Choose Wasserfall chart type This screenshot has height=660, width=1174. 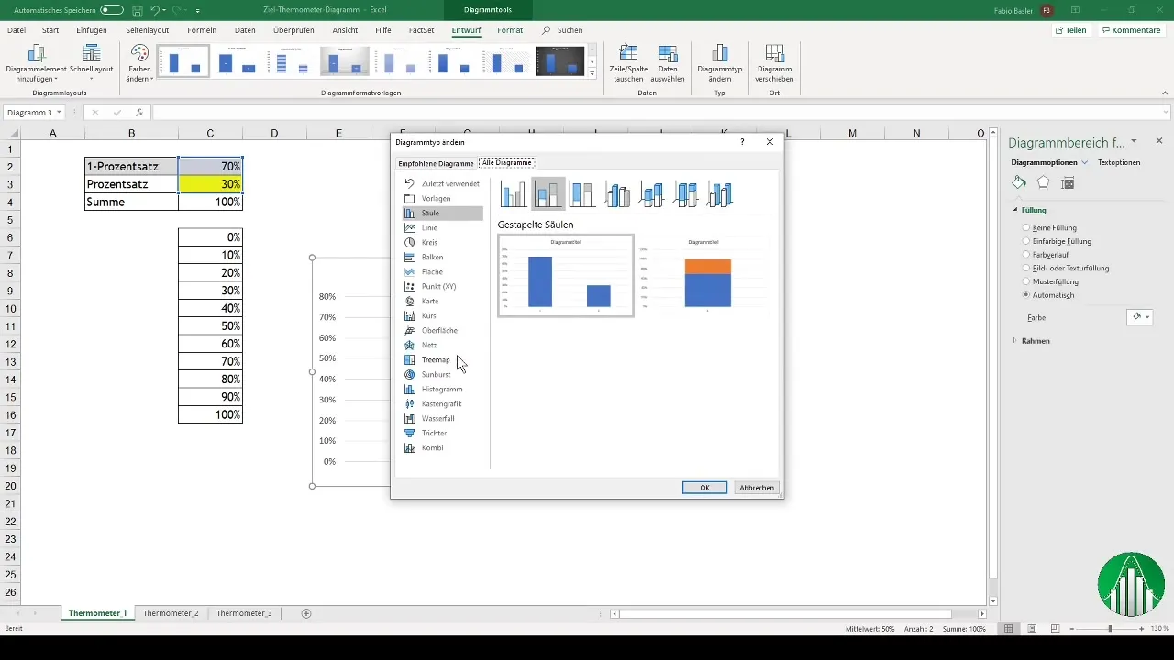[x=442, y=418]
